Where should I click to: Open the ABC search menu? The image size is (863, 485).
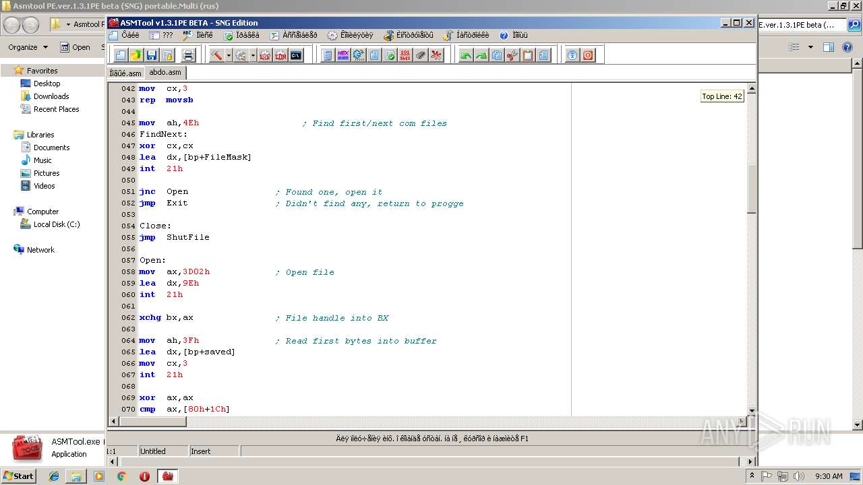[198, 35]
